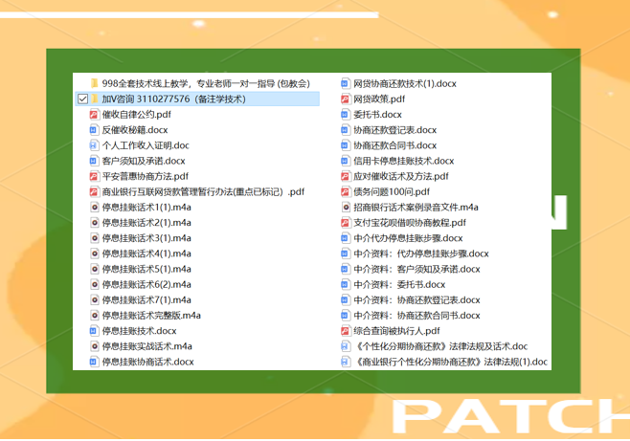The width and height of the screenshot is (630, 441).
Task: Click the PDF icon of 支付宝花呗借呗协商教程.pdf
Action: pyautogui.click(x=346, y=223)
